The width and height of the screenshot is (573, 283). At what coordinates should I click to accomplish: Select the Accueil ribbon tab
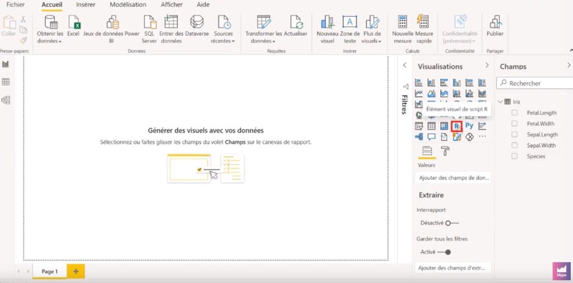coord(52,4)
